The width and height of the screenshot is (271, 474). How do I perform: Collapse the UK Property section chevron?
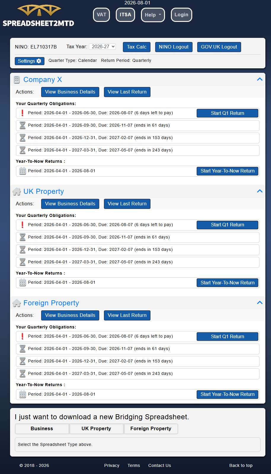[260, 191]
